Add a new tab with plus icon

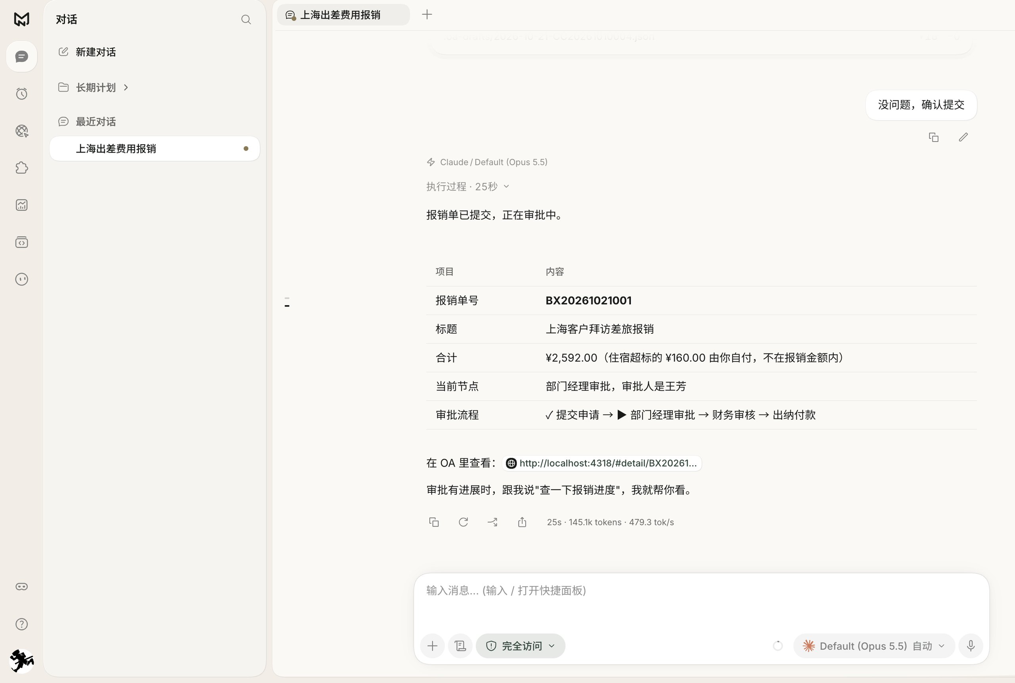(427, 15)
